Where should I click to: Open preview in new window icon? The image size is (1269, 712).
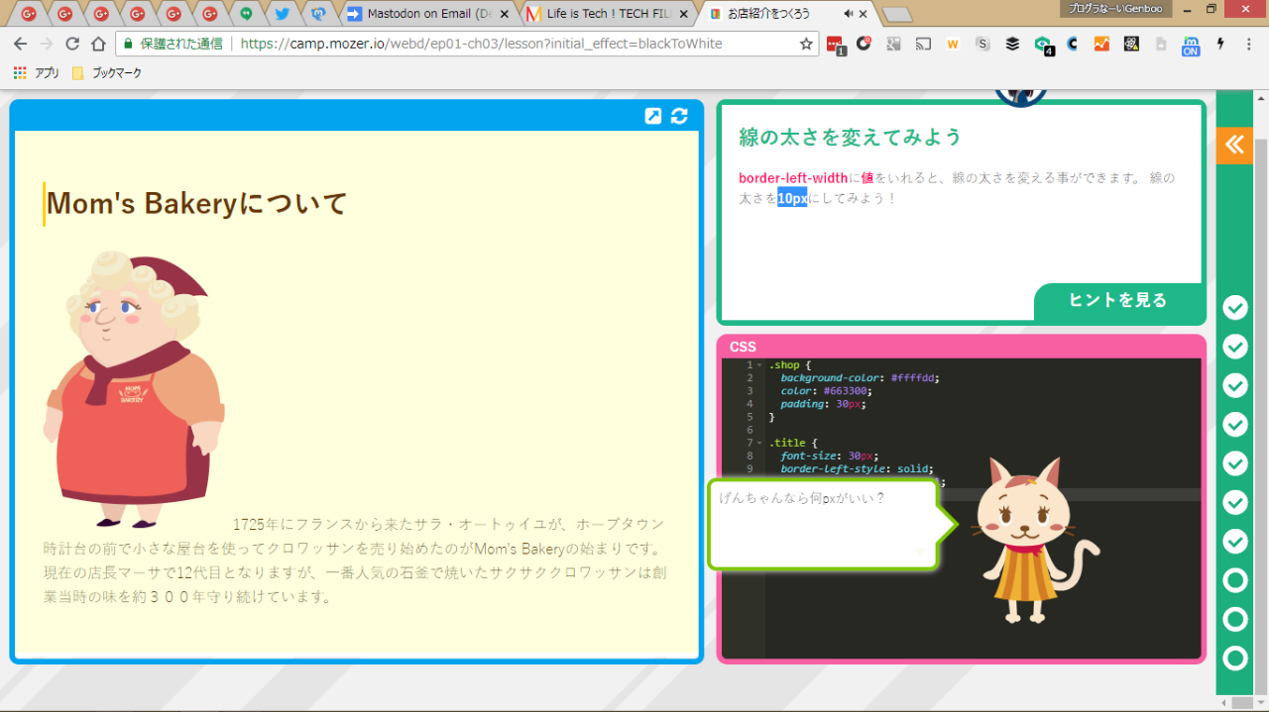pyautogui.click(x=652, y=116)
